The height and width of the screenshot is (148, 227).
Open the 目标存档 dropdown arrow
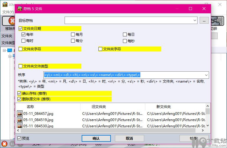195,20
